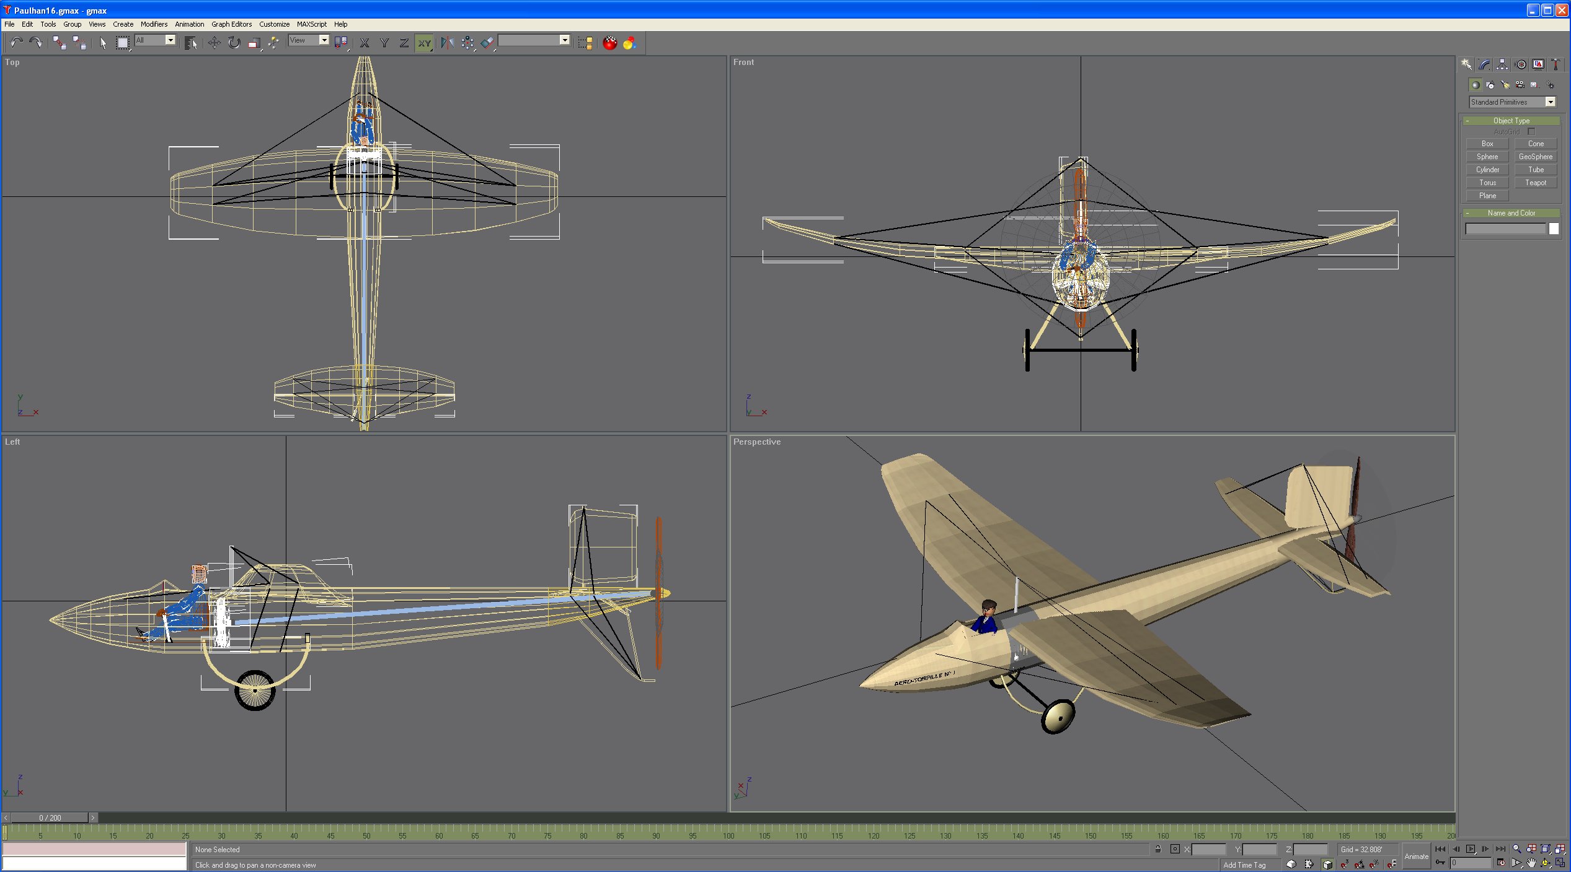Click the white object color swatch
This screenshot has width=1571, height=872.
(x=1554, y=229)
